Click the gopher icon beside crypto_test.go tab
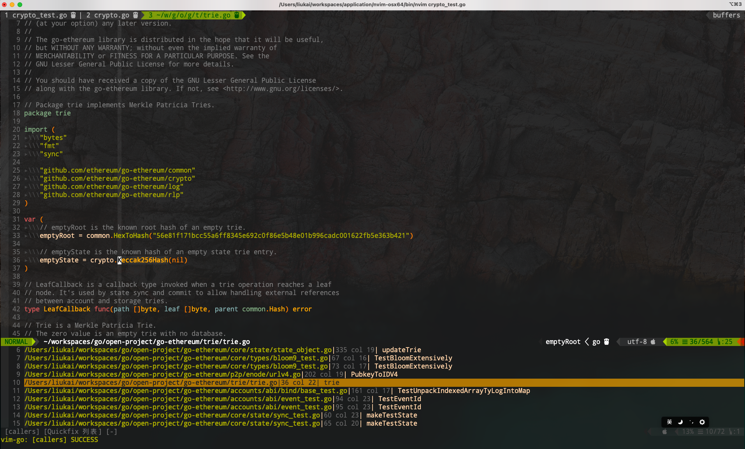Screen dimensions: 745x449 (73, 15)
